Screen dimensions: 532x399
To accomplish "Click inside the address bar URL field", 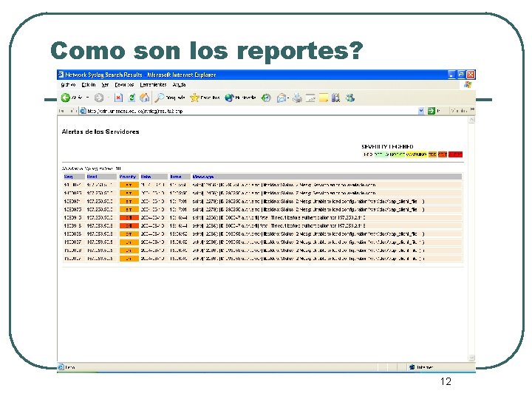I will point(251,111).
